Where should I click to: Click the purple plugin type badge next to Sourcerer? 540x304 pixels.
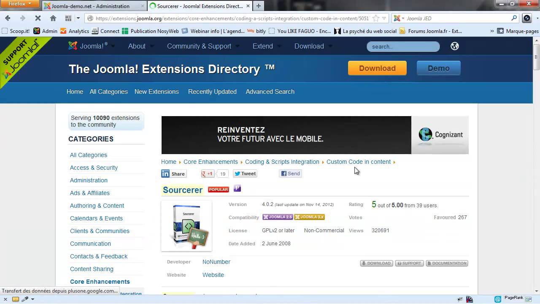[237, 188]
